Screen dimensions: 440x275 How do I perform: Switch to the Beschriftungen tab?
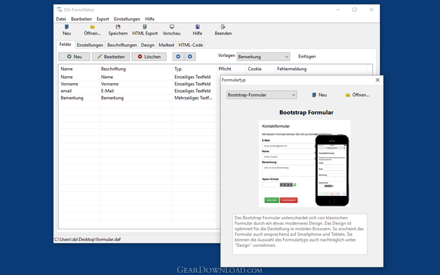[x=122, y=45]
